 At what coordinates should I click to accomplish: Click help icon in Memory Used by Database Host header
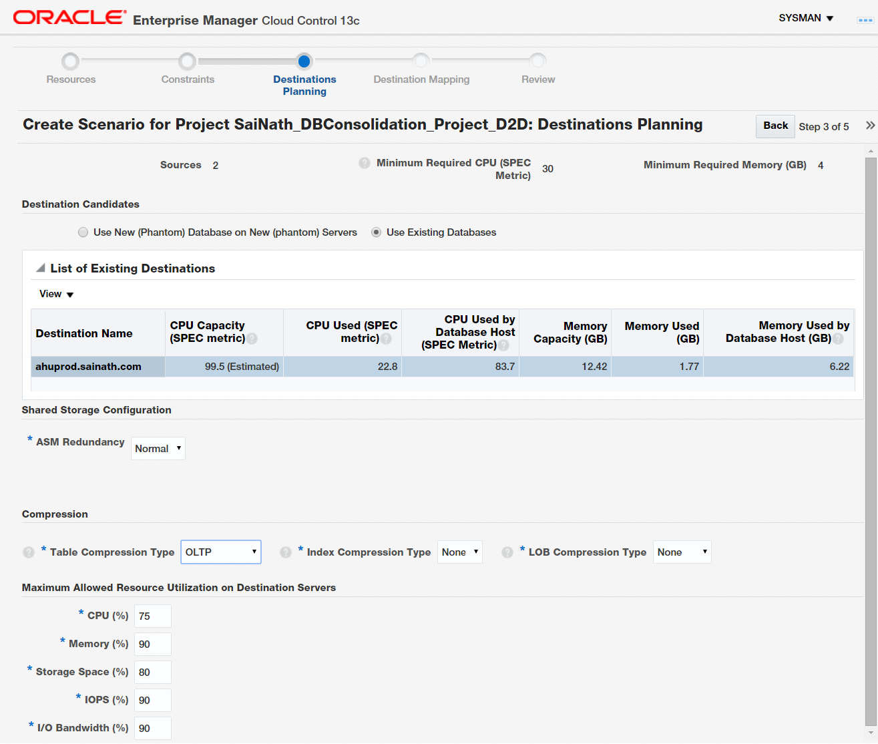(x=838, y=339)
